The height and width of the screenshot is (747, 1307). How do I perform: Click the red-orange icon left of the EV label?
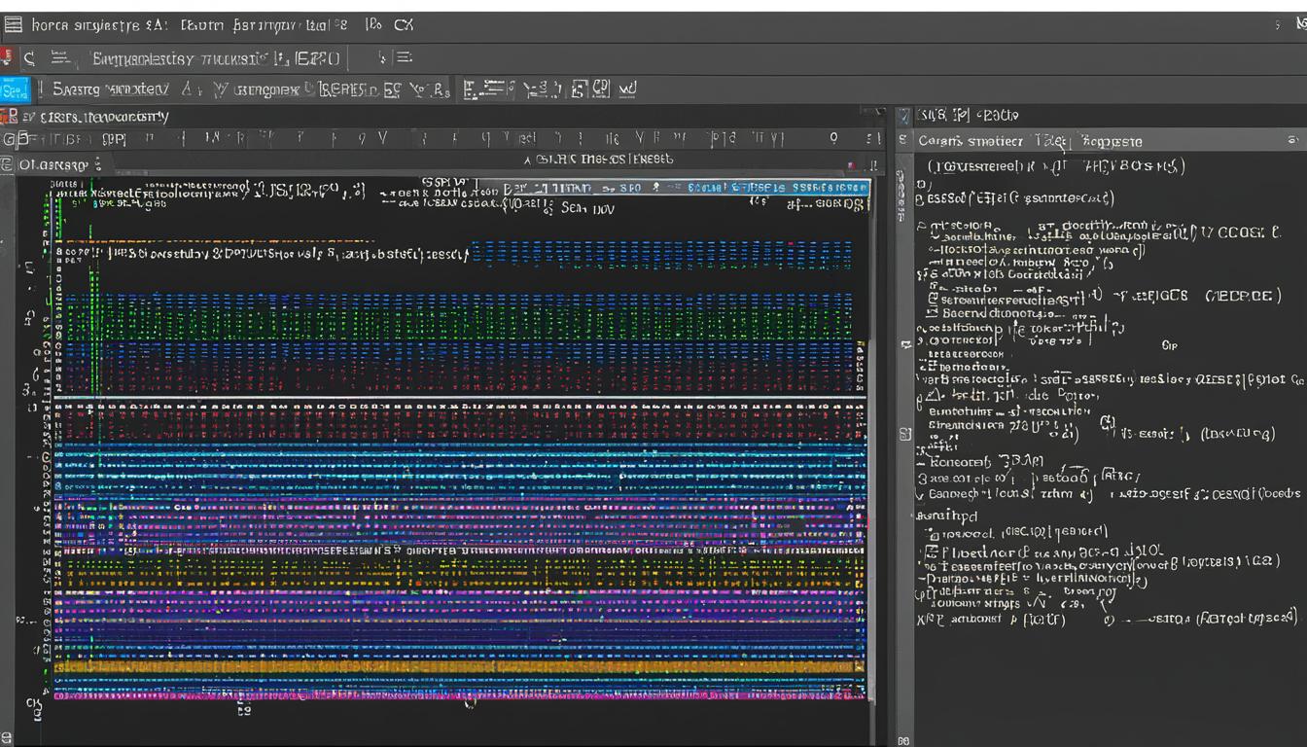point(9,117)
